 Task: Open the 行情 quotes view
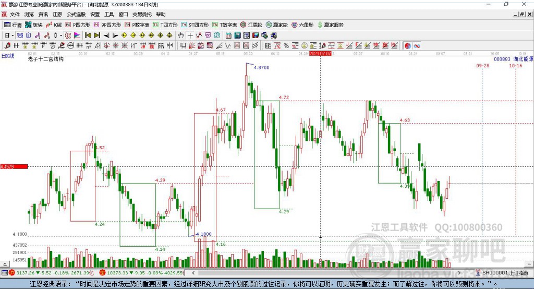(13, 25)
